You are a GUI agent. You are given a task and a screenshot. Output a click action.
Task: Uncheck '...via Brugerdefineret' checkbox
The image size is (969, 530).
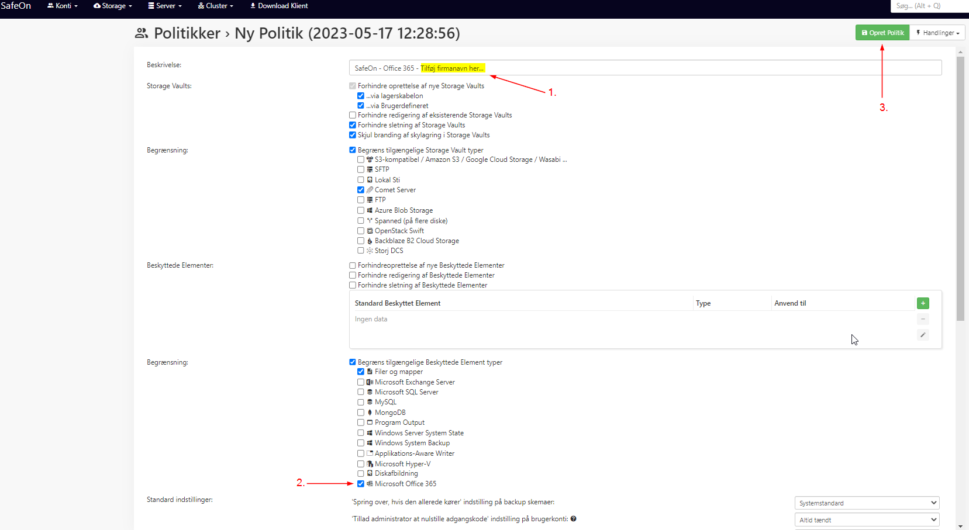pos(361,106)
